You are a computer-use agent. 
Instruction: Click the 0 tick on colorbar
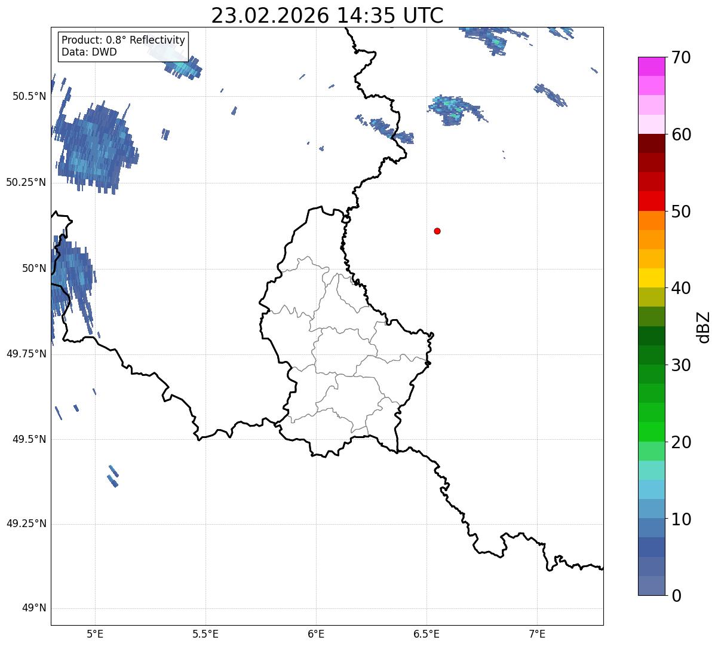(x=676, y=596)
